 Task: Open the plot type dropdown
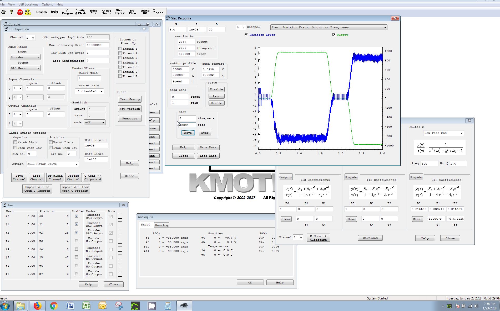(329, 27)
